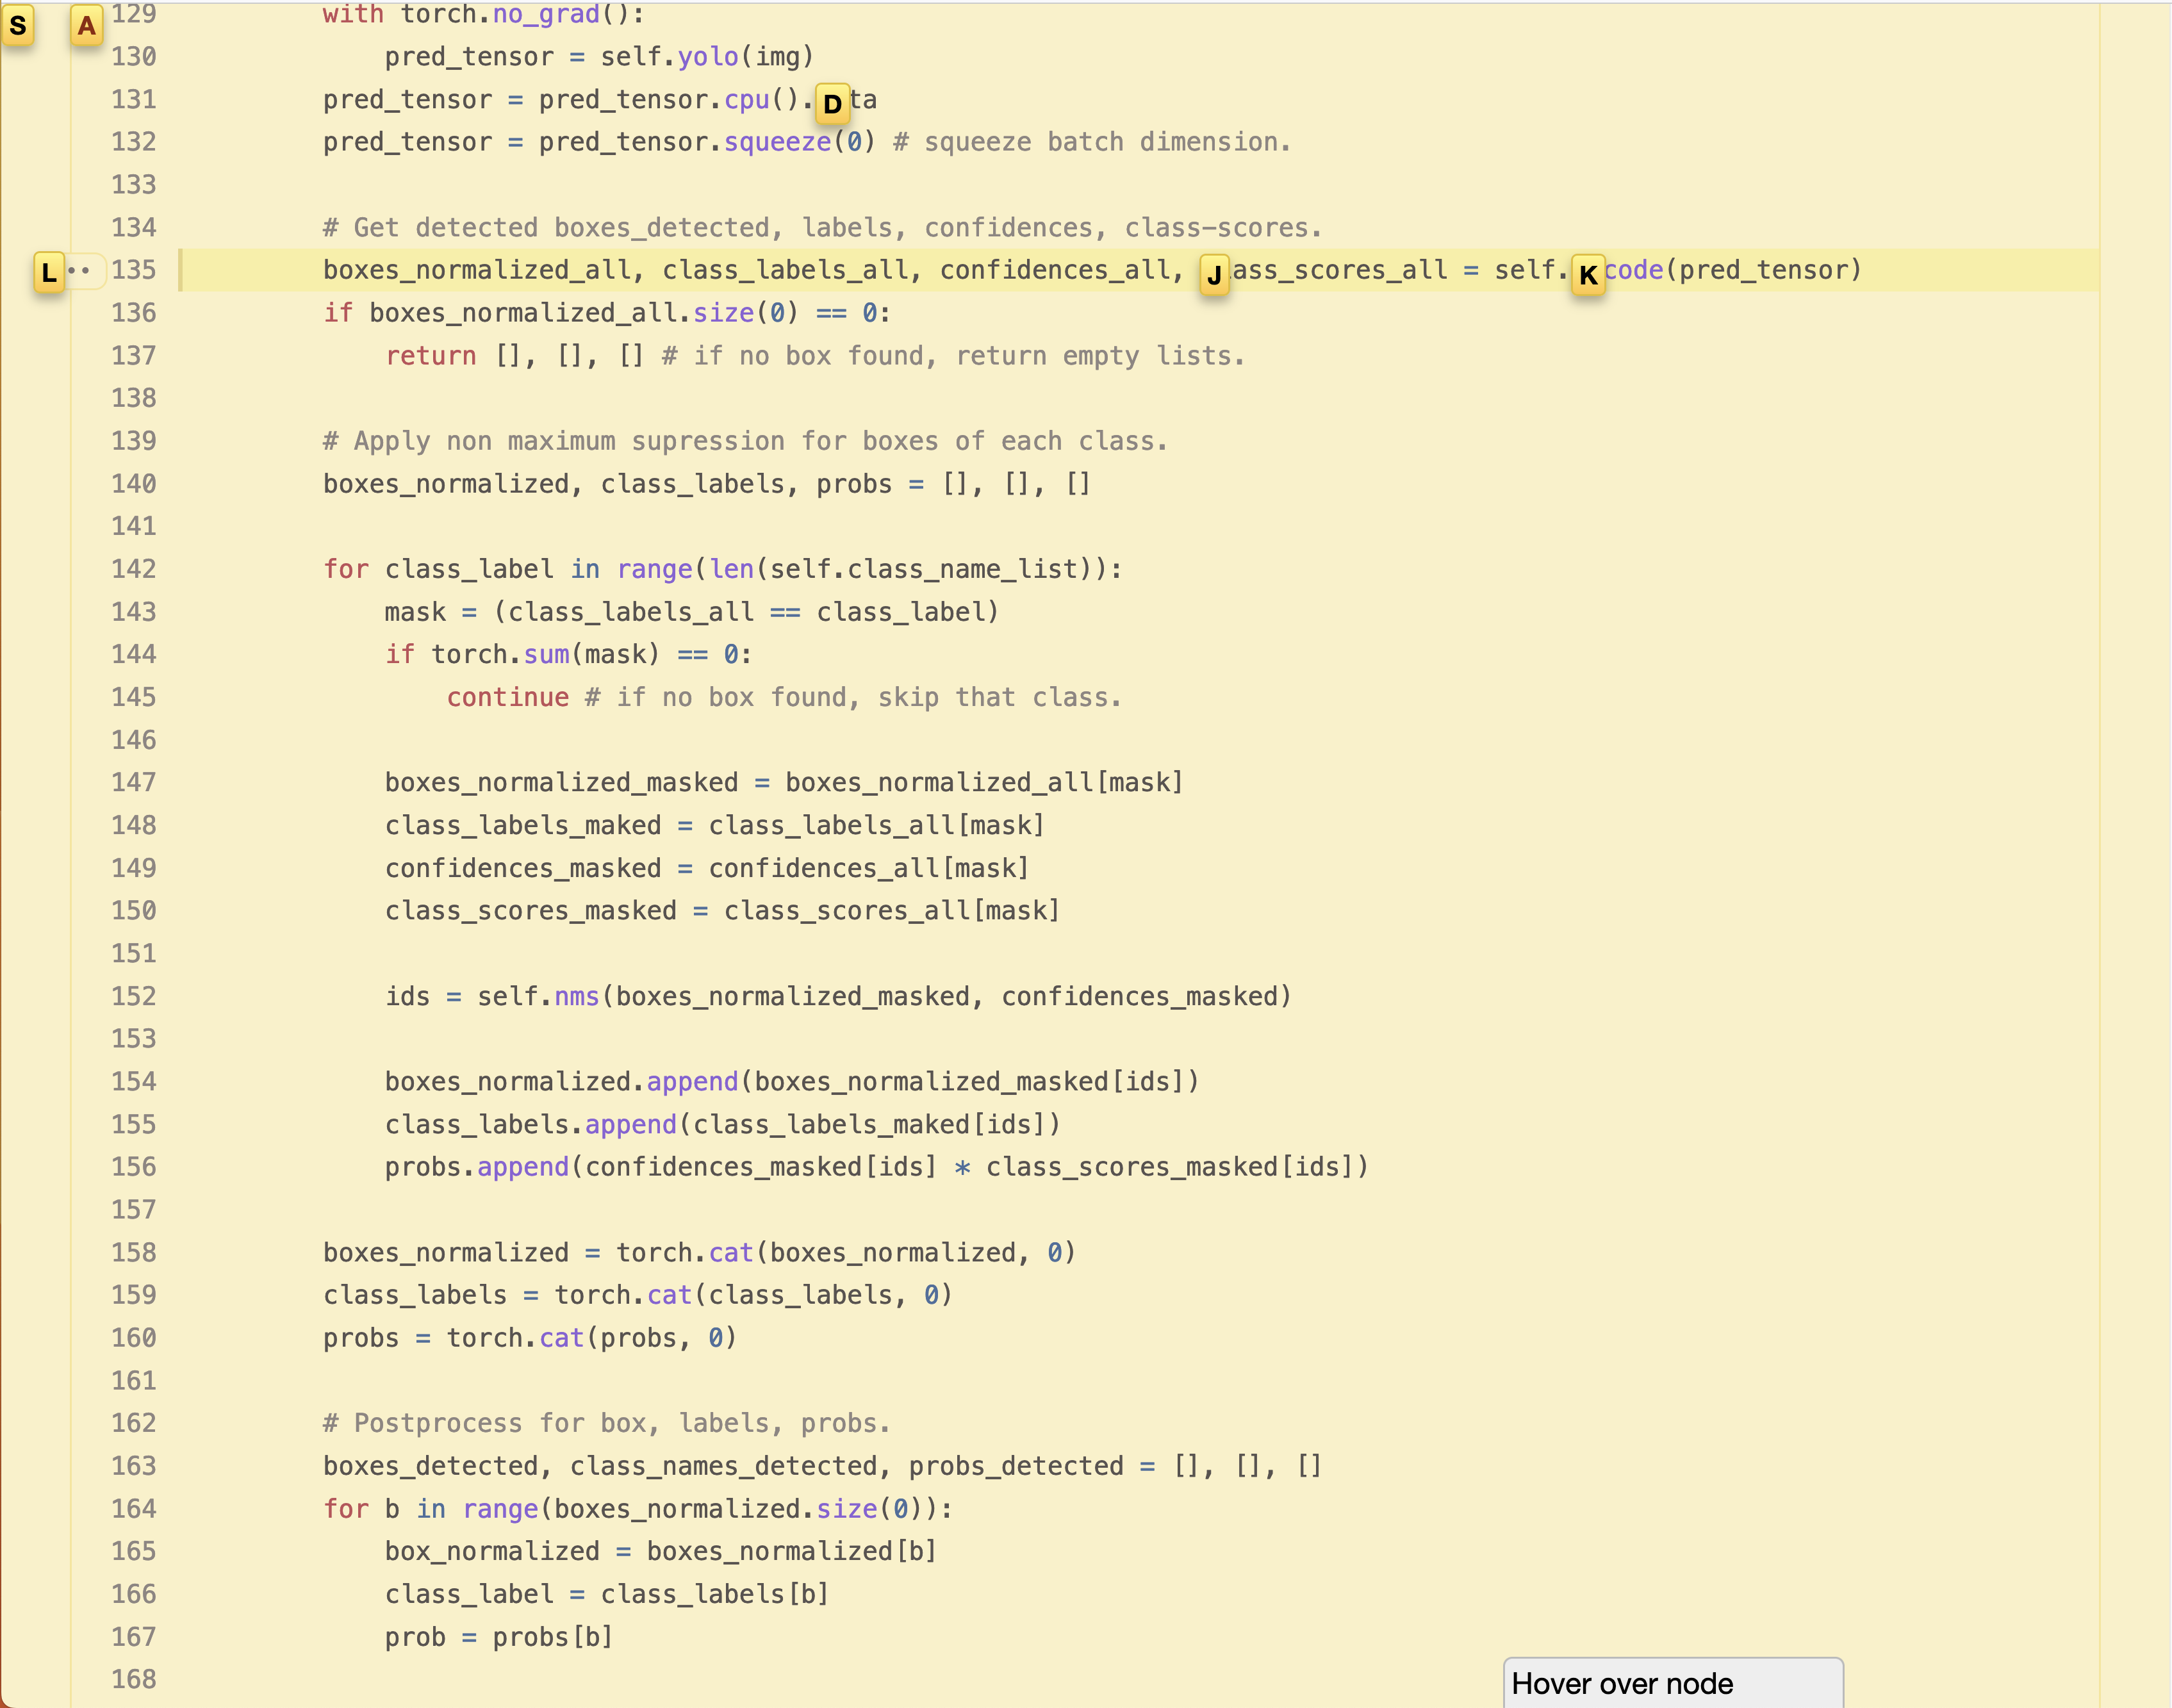Click 'box_normalized' variable on line 165
Viewport: 2172px width, 1708px height.
[492, 1551]
